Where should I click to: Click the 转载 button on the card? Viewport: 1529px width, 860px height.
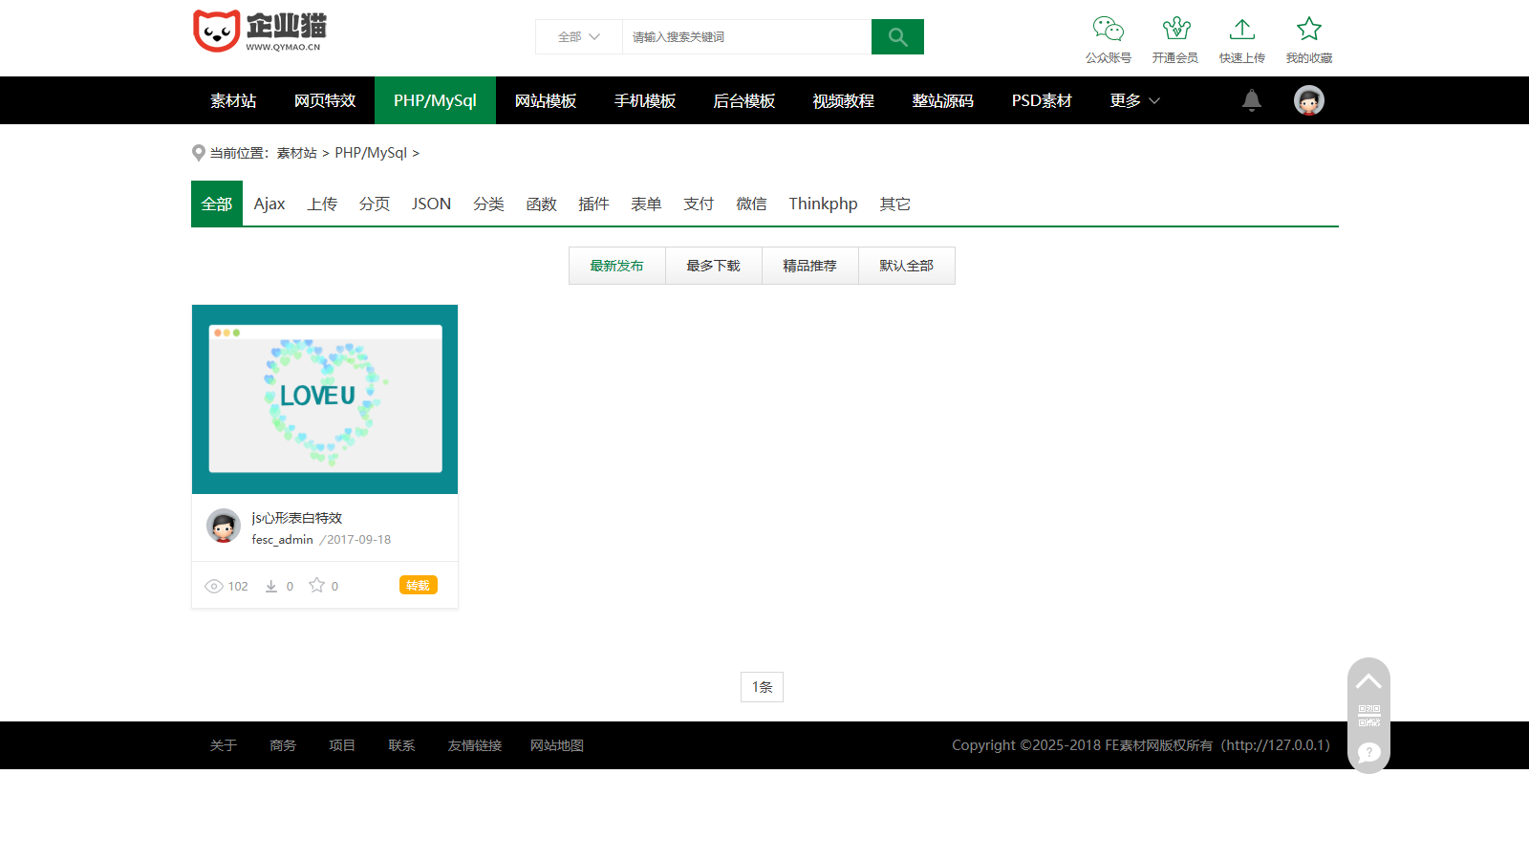pos(418,585)
